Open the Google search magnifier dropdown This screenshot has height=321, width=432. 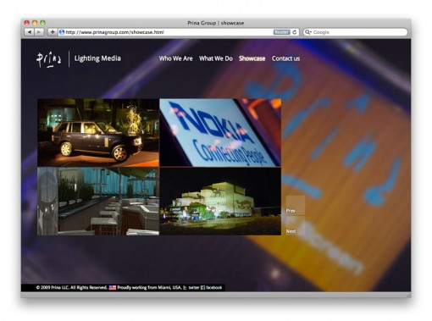point(307,32)
